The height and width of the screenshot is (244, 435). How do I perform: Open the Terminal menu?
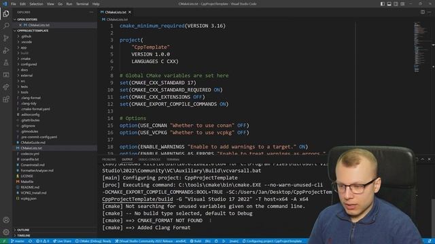click(82, 4)
